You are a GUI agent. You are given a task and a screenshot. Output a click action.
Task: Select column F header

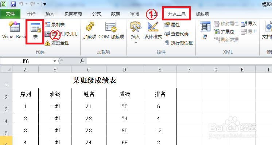pos(190,70)
